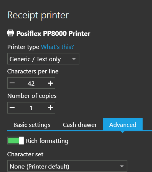This screenshot has width=152, height=172.
Task: Open the What's this? help link
Action: [x=58, y=47]
